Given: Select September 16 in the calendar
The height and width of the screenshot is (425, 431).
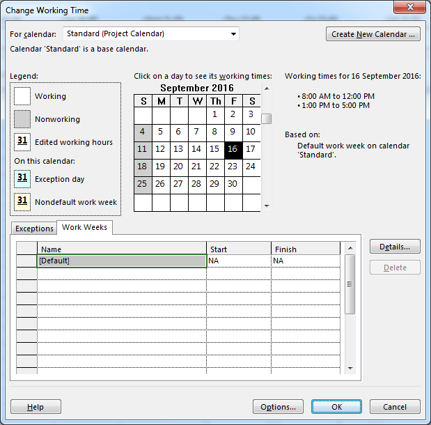Looking at the screenshot, I should tap(233, 149).
